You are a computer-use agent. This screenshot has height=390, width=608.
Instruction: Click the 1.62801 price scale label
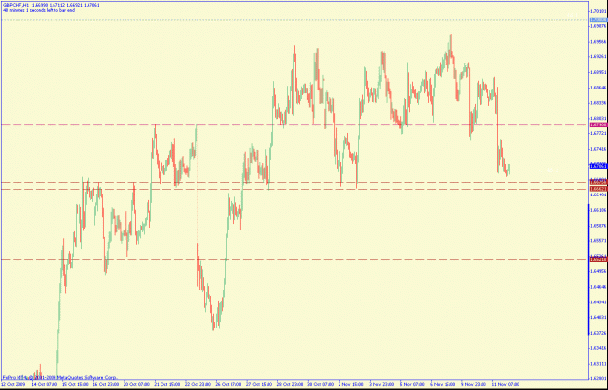(598, 378)
